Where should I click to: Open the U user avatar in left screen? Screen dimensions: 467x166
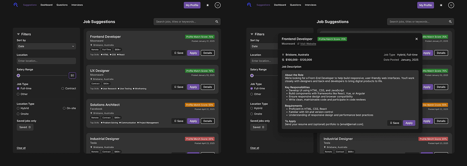pos(218,5)
